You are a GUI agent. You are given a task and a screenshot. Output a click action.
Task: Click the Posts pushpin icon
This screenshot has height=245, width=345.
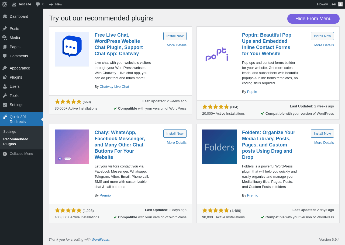pyautogui.click(x=5, y=29)
